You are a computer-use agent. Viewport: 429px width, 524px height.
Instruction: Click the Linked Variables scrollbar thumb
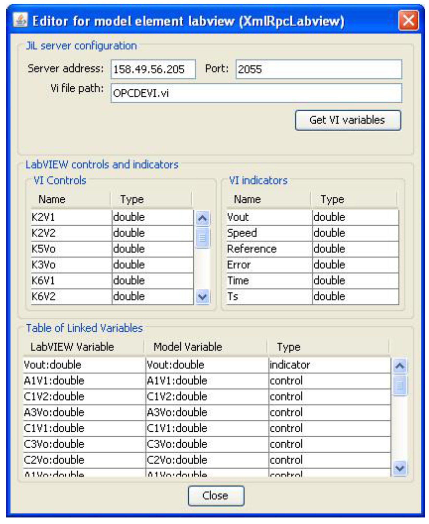400,385
